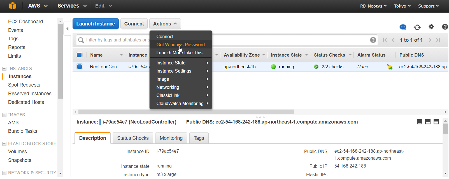The image size is (449, 179).
Task: Switch to the Description tab
Action: click(93, 138)
